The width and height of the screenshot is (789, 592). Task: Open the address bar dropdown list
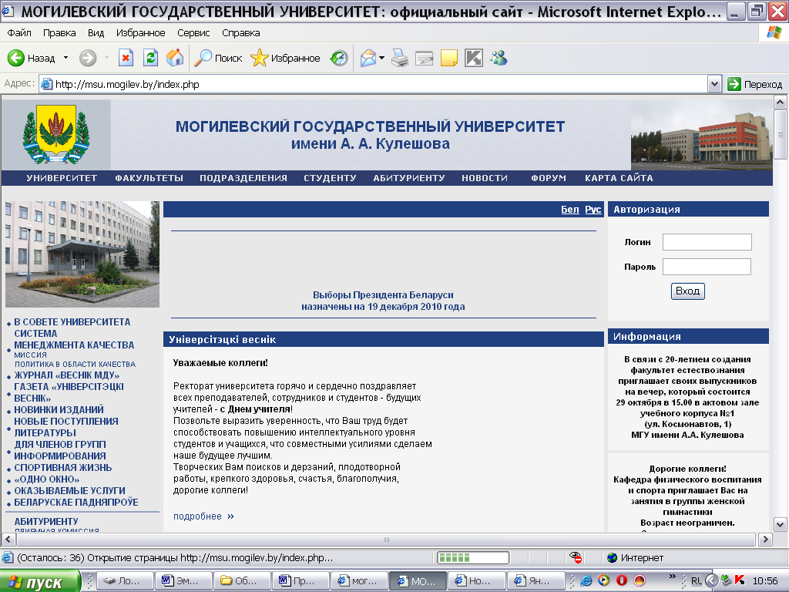714,84
